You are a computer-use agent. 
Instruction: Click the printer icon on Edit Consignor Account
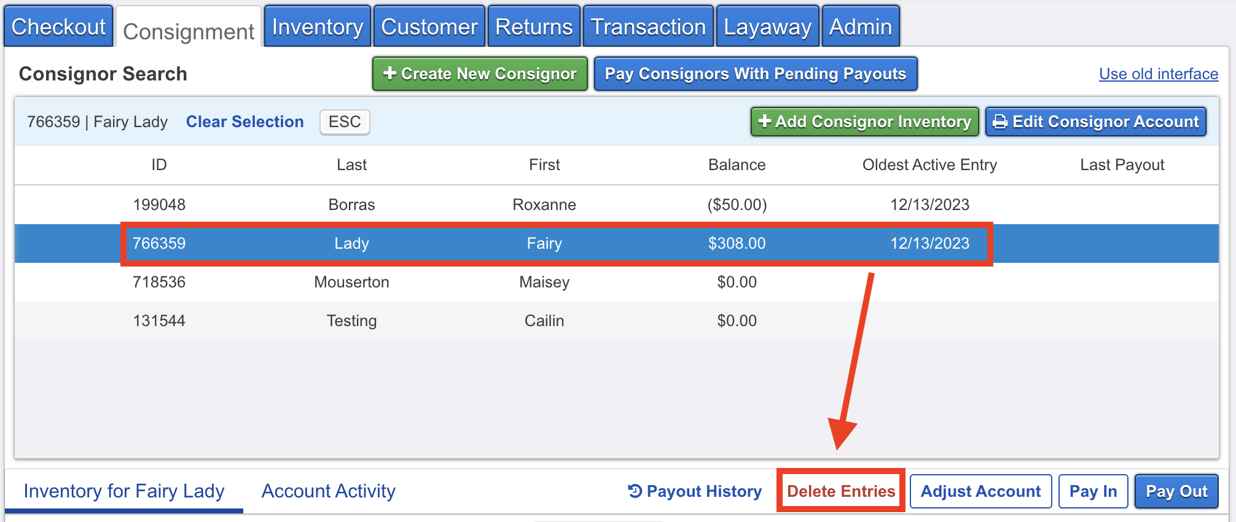click(x=1000, y=122)
